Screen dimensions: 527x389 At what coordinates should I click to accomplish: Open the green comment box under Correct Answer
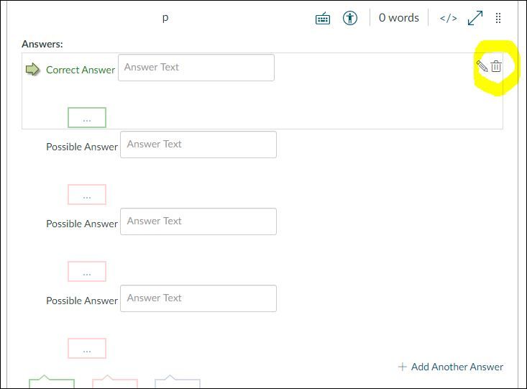[87, 118]
